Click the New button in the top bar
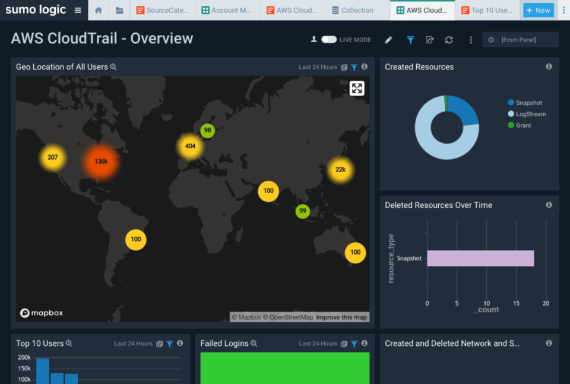Screen dimensions: 570x384 point(538,10)
